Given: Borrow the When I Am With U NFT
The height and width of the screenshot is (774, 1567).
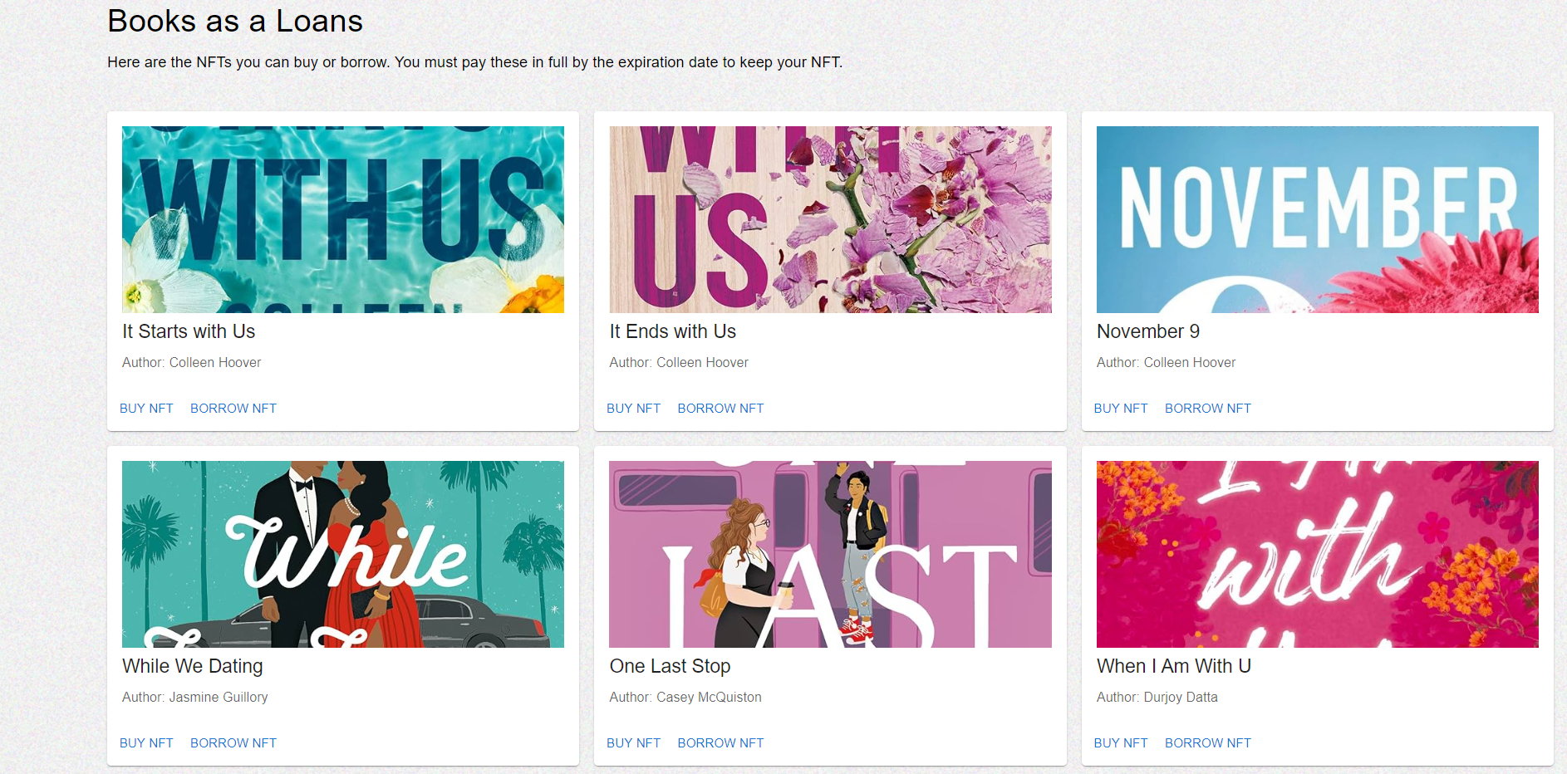Looking at the screenshot, I should [1208, 743].
